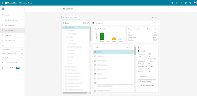Click the URLs 1.7K folder value
Viewport: 197px width, 96px height.
(155, 33)
